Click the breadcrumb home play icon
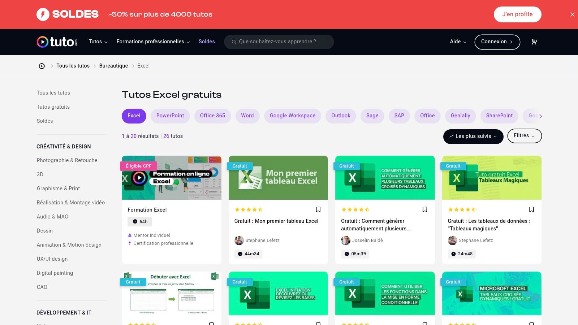 [42, 66]
